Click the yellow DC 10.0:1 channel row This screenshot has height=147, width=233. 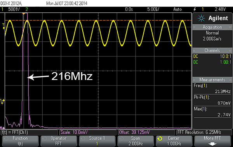coord(212,56)
